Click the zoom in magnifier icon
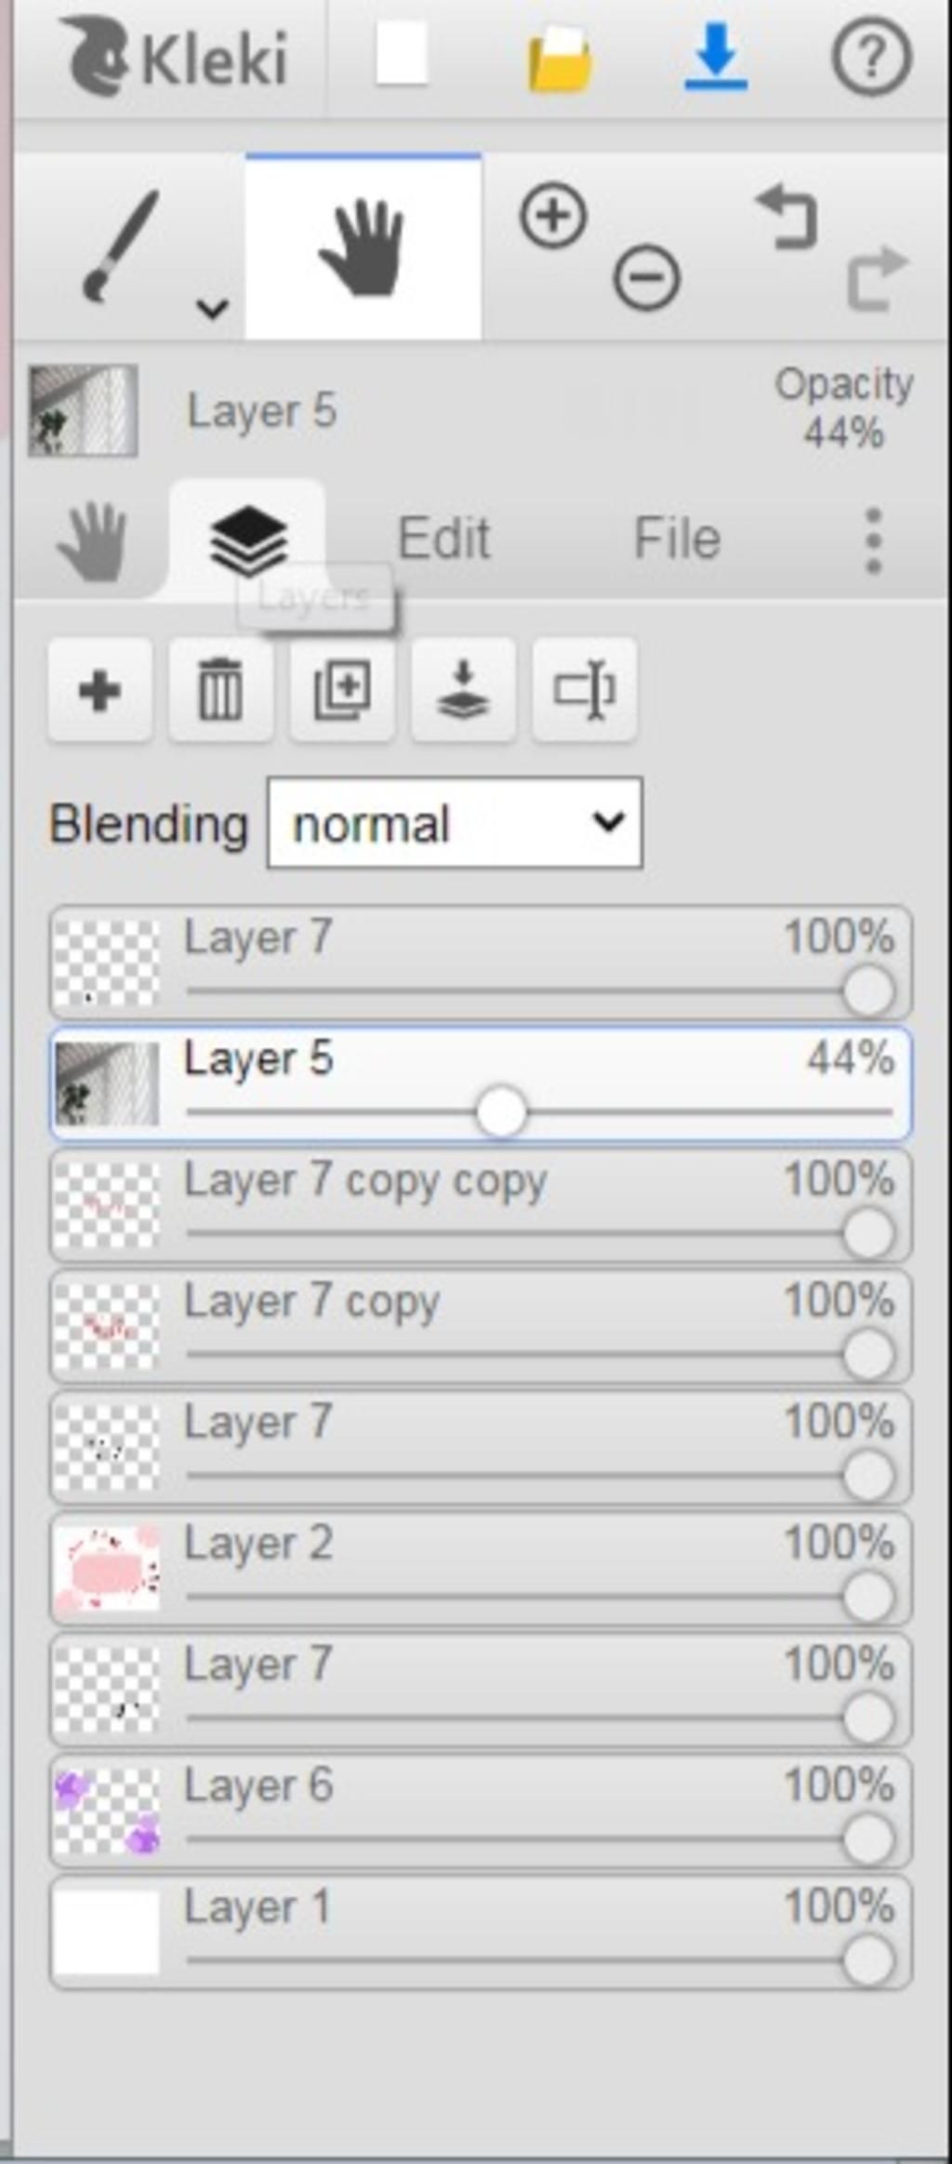 [553, 216]
